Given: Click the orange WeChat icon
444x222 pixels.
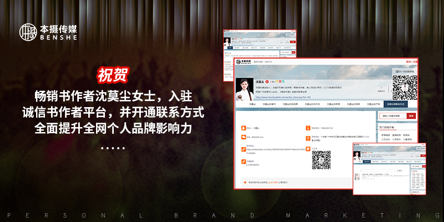Looking at the screenshot, I should coord(244,137).
